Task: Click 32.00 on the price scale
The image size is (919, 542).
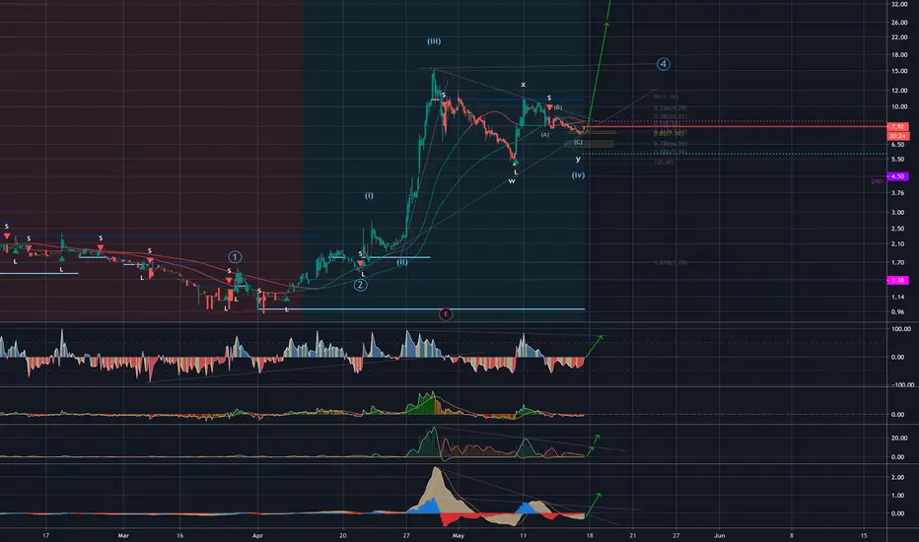Action: point(899,4)
